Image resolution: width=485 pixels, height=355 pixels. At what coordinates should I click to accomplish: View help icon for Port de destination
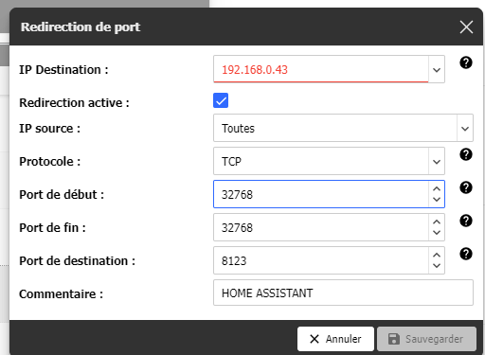(466, 254)
